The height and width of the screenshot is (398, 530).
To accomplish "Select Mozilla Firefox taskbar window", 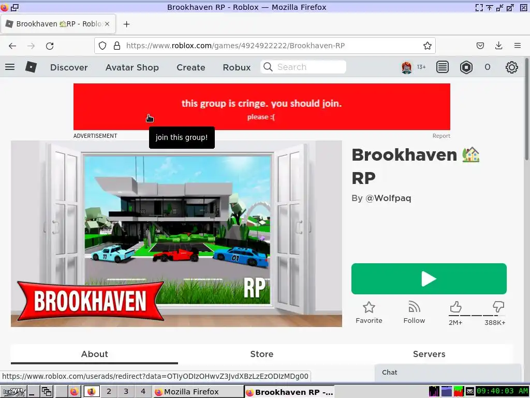I will point(198,392).
